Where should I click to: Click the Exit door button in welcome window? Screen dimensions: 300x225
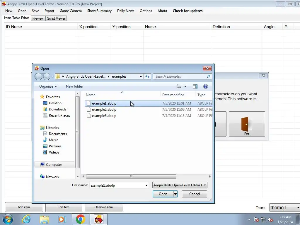click(x=247, y=124)
